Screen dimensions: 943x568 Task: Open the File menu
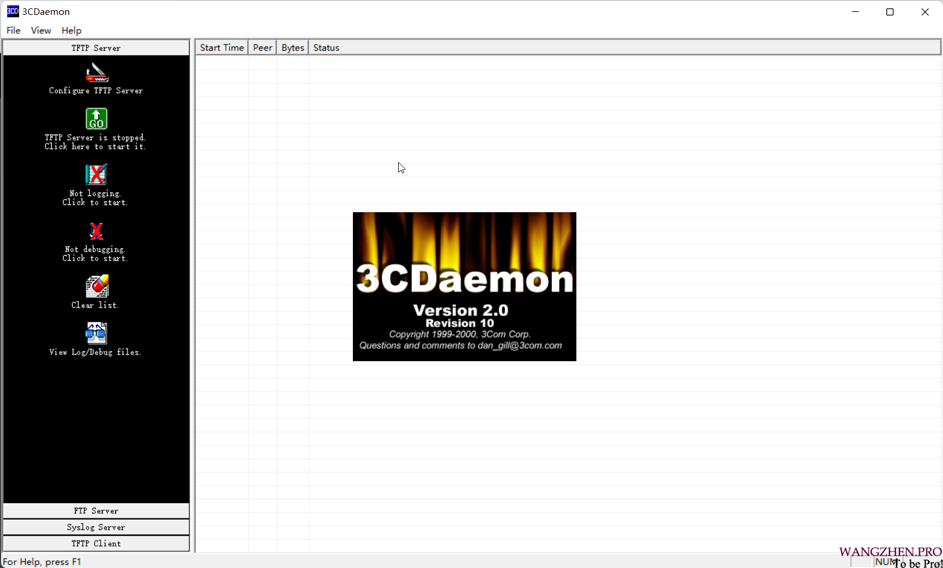pyautogui.click(x=13, y=30)
